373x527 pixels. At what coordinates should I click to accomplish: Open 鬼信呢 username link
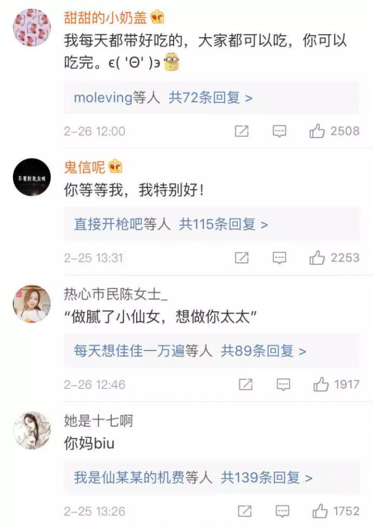(x=85, y=167)
